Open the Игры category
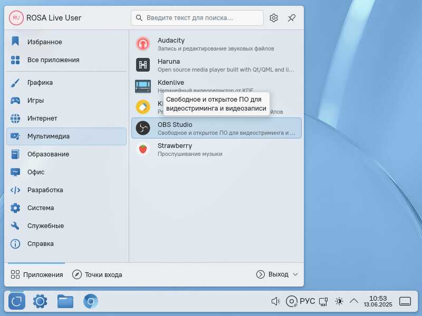This screenshot has height=316, width=422. point(66,101)
